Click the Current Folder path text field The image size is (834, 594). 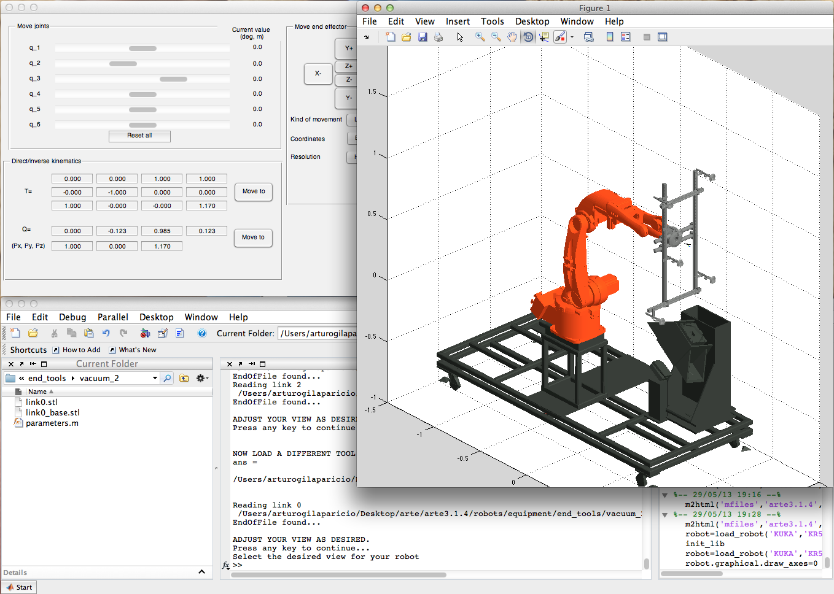coord(317,333)
